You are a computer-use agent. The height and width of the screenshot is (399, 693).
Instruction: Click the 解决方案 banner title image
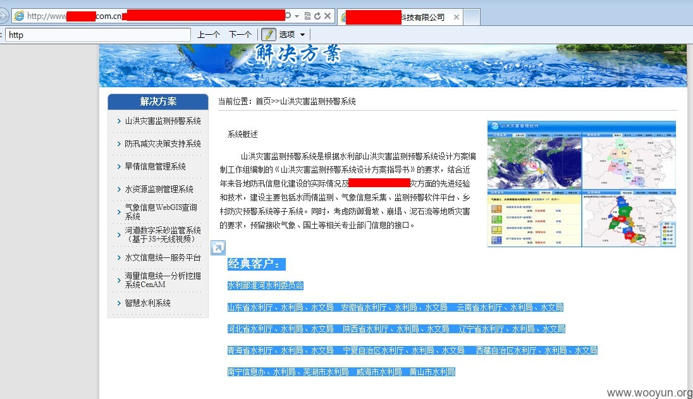click(298, 55)
